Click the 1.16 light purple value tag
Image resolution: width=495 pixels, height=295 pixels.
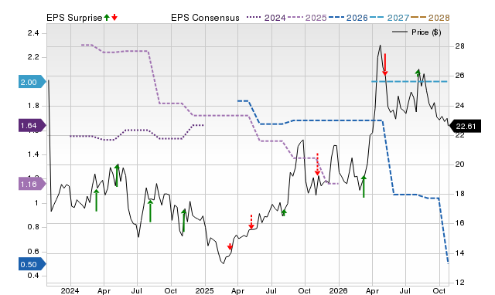[x=32, y=184]
